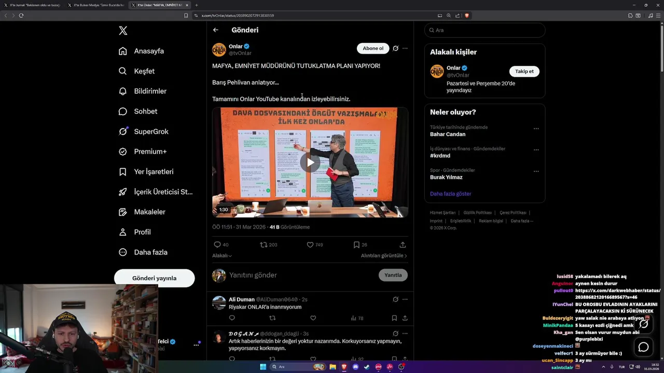Open the three-dot menu on Onlar post
This screenshot has width=664, height=373.
coord(405,48)
